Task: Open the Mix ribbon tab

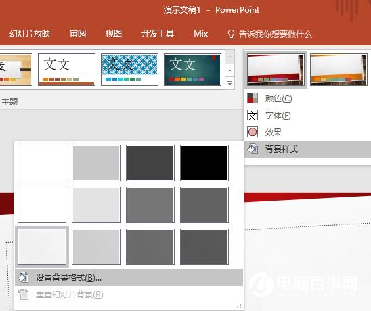Action: pyautogui.click(x=200, y=34)
